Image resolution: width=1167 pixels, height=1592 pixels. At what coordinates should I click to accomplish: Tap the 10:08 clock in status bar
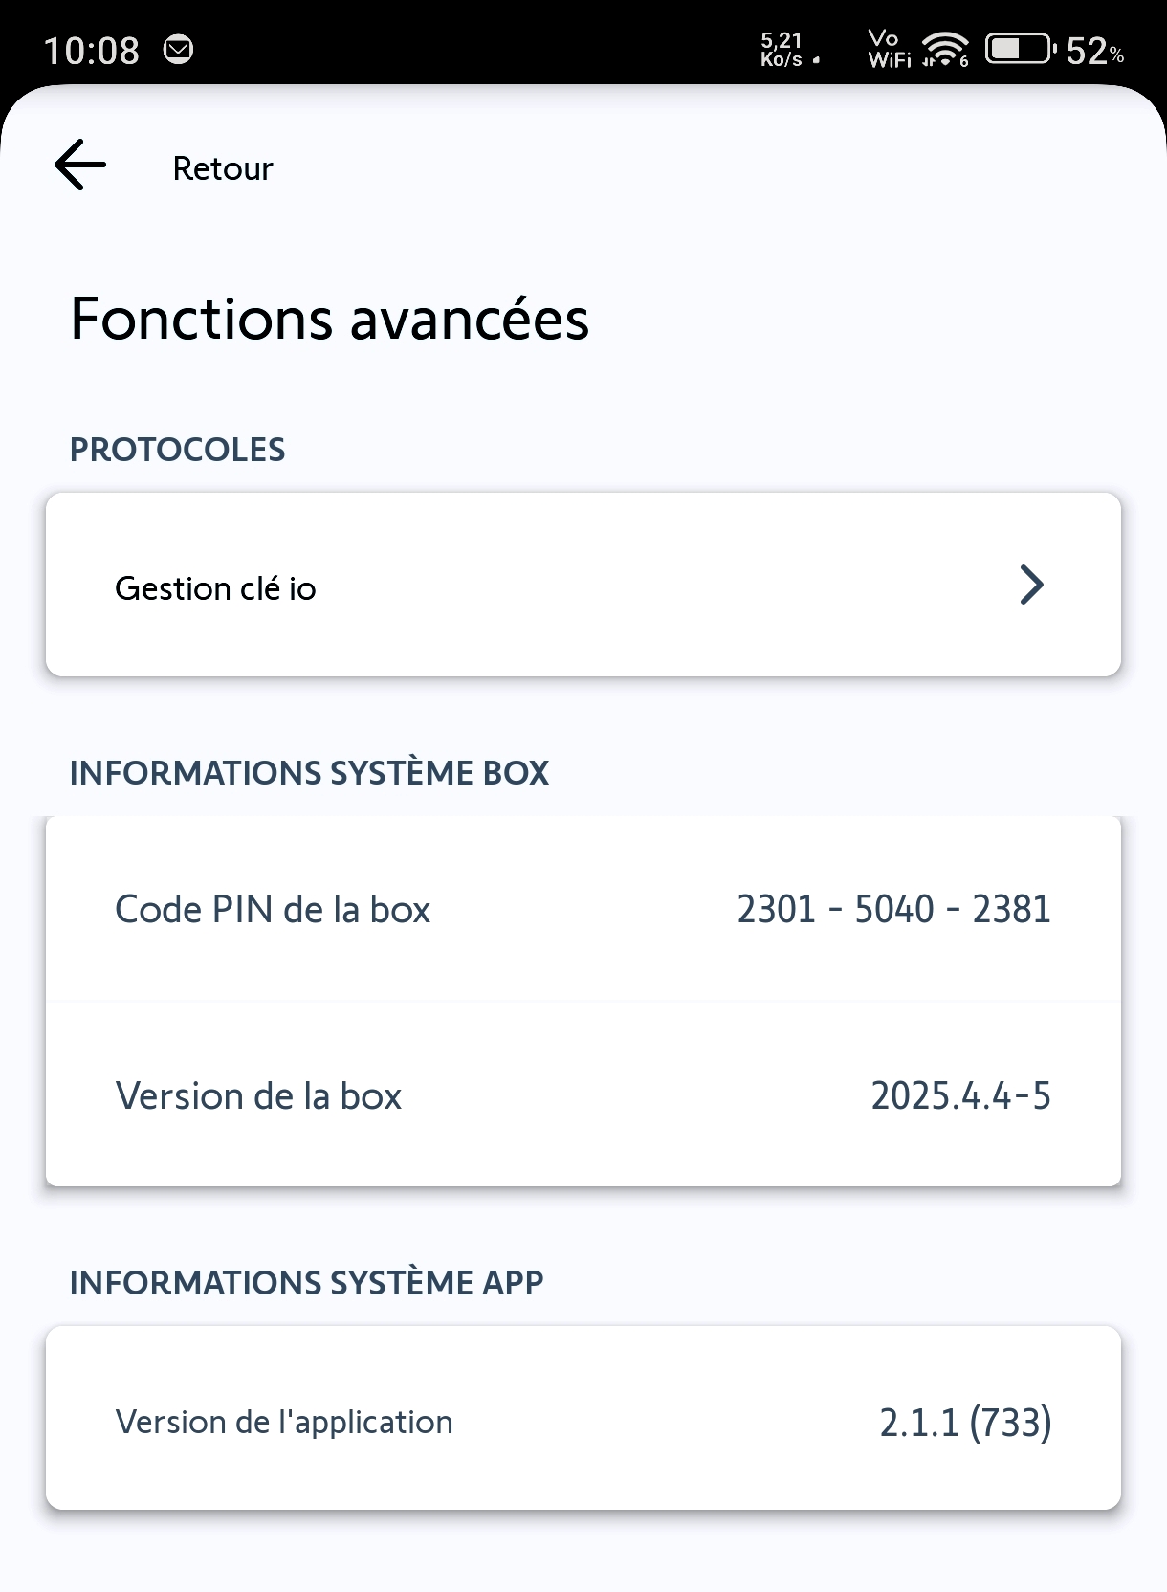91,51
